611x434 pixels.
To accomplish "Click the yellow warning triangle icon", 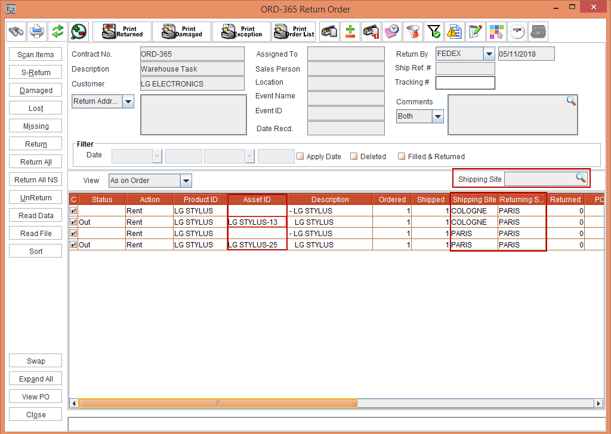I will [x=454, y=31].
